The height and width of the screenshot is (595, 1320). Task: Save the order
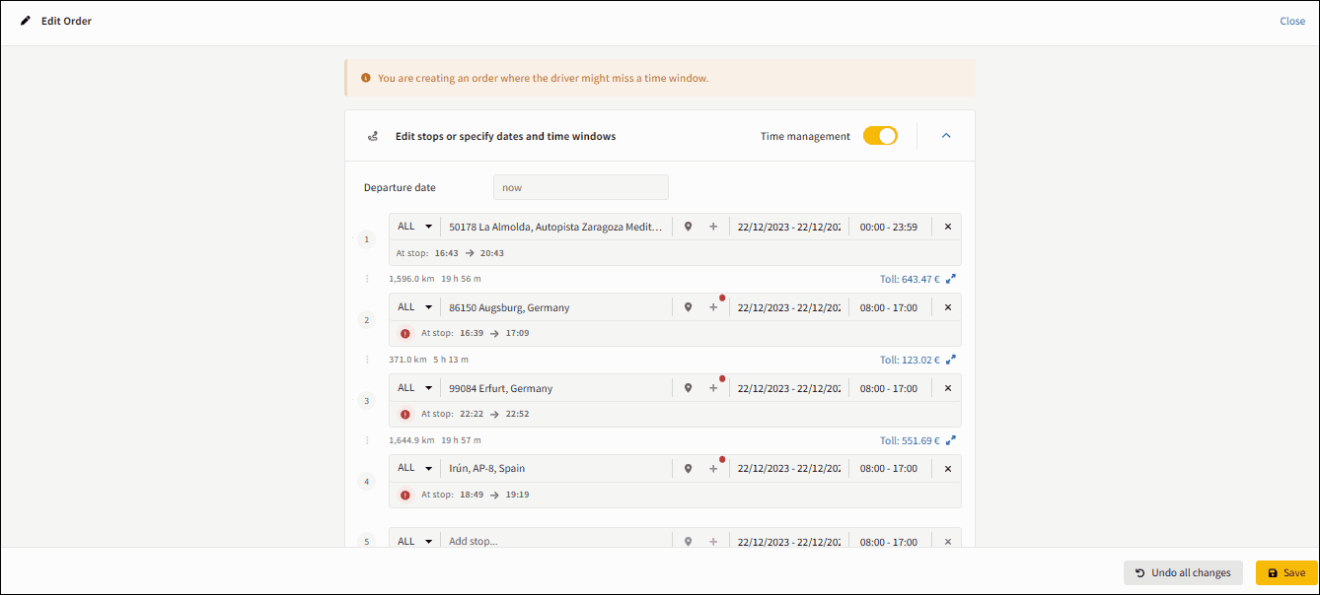click(1286, 572)
